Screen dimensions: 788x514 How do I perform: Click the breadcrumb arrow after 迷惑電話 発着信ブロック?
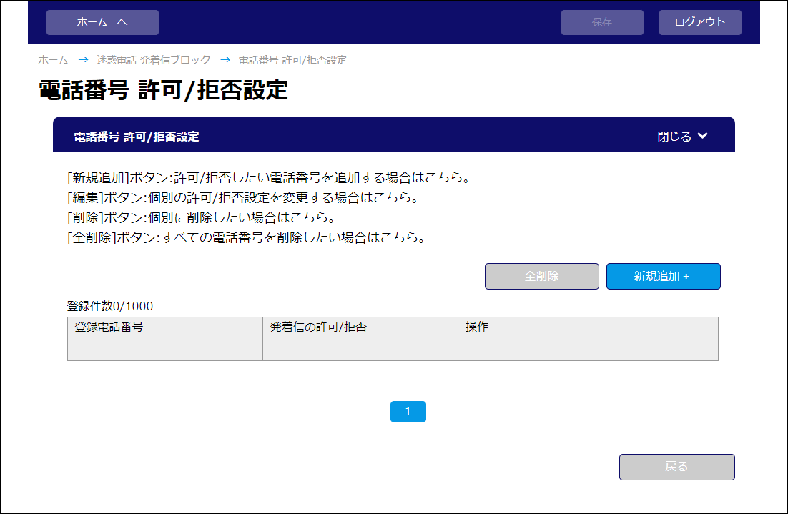tap(225, 60)
